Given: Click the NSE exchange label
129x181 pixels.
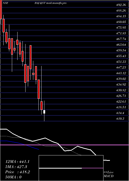Looking at the screenshot, I should click(x=5, y=3).
